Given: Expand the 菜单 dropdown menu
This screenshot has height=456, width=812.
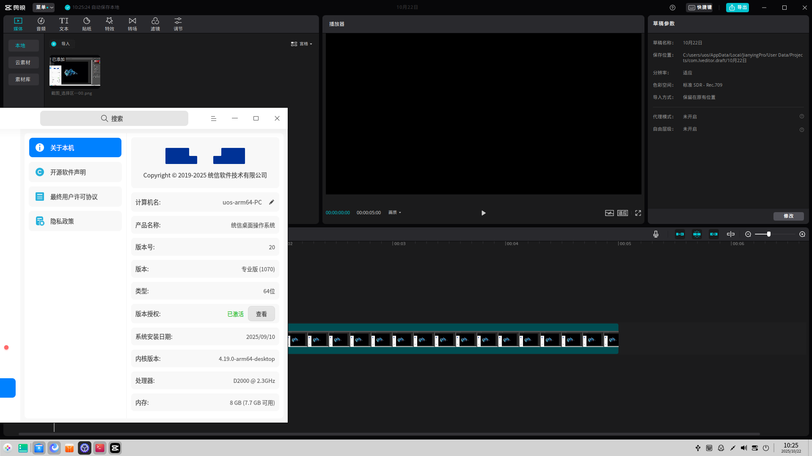Looking at the screenshot, I should point(44,7).
